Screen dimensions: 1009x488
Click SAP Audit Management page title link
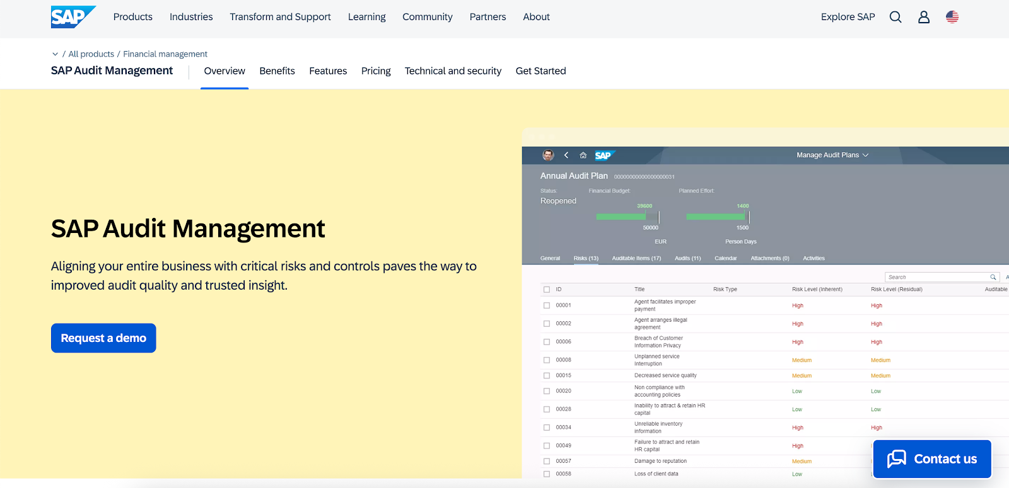(112, 71)
